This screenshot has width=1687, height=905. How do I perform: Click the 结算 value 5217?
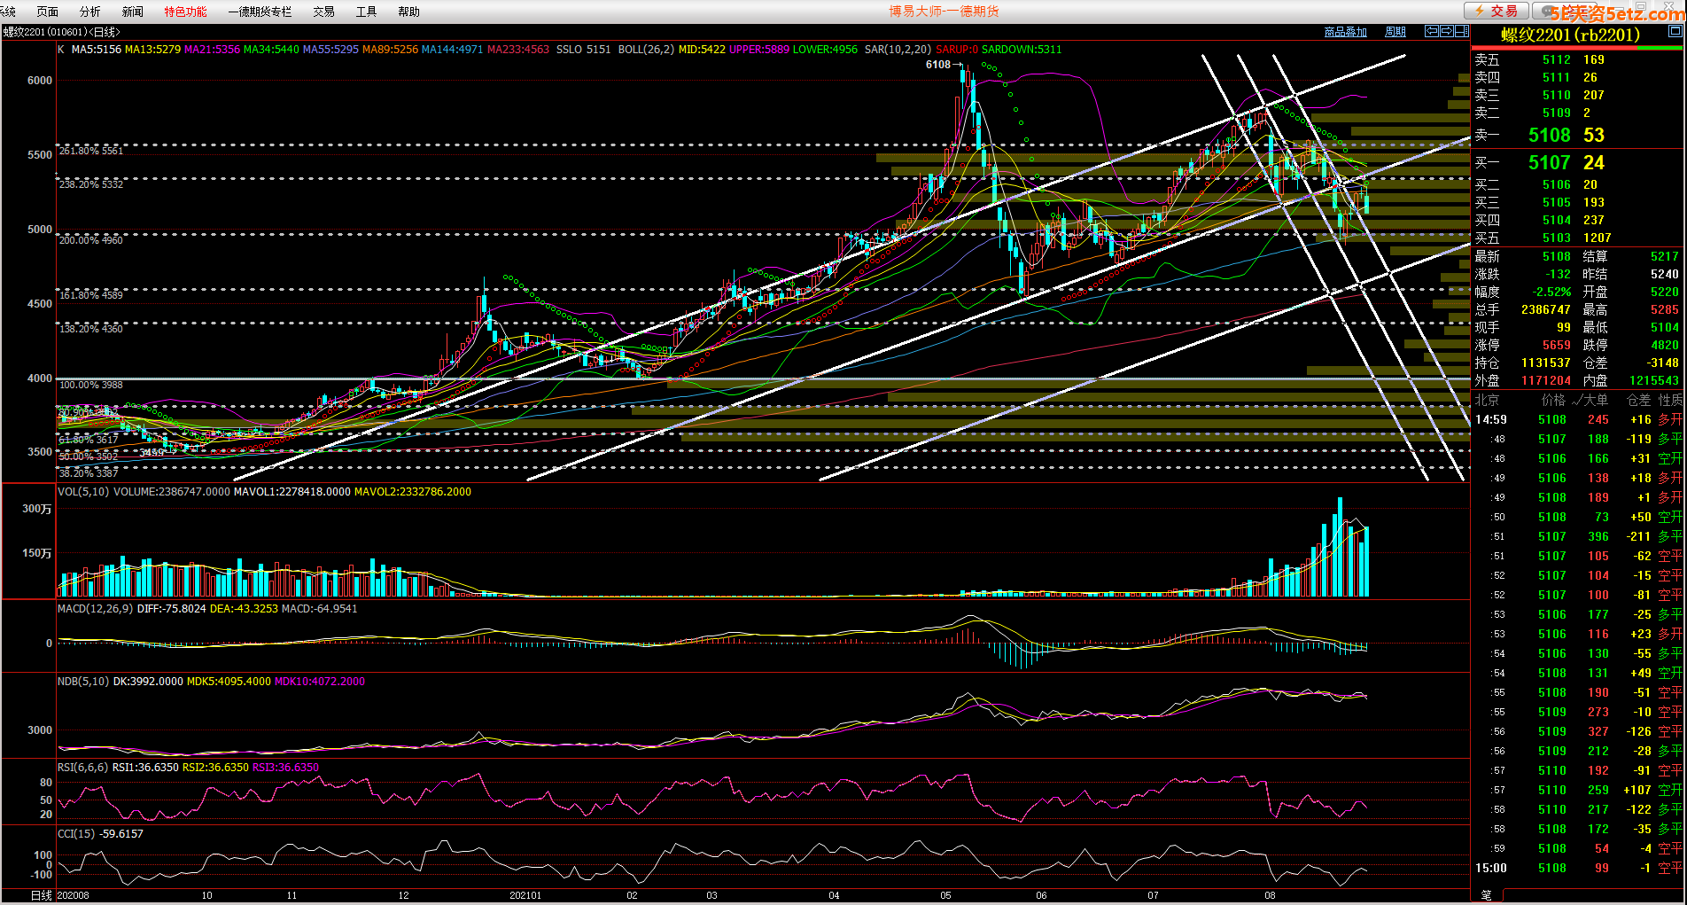[1664, 256]
